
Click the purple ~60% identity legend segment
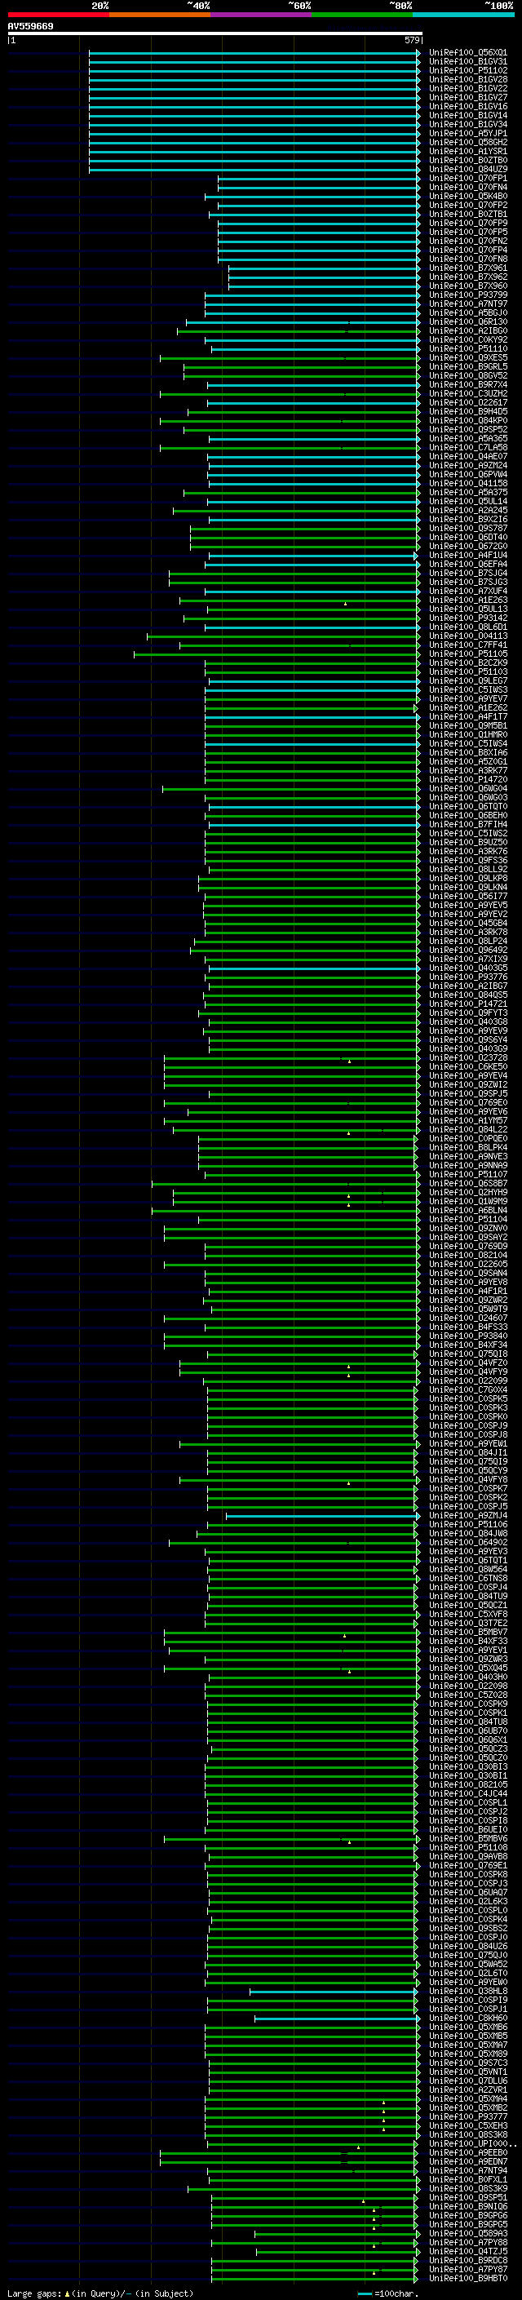coord(262,16)
